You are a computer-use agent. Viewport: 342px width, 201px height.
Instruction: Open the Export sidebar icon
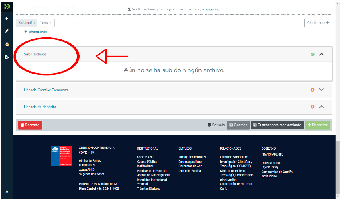coord(7,57)
